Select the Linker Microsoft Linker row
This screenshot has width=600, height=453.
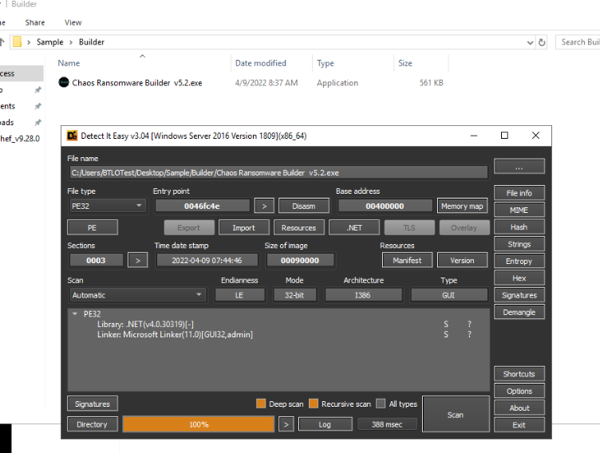278,334
